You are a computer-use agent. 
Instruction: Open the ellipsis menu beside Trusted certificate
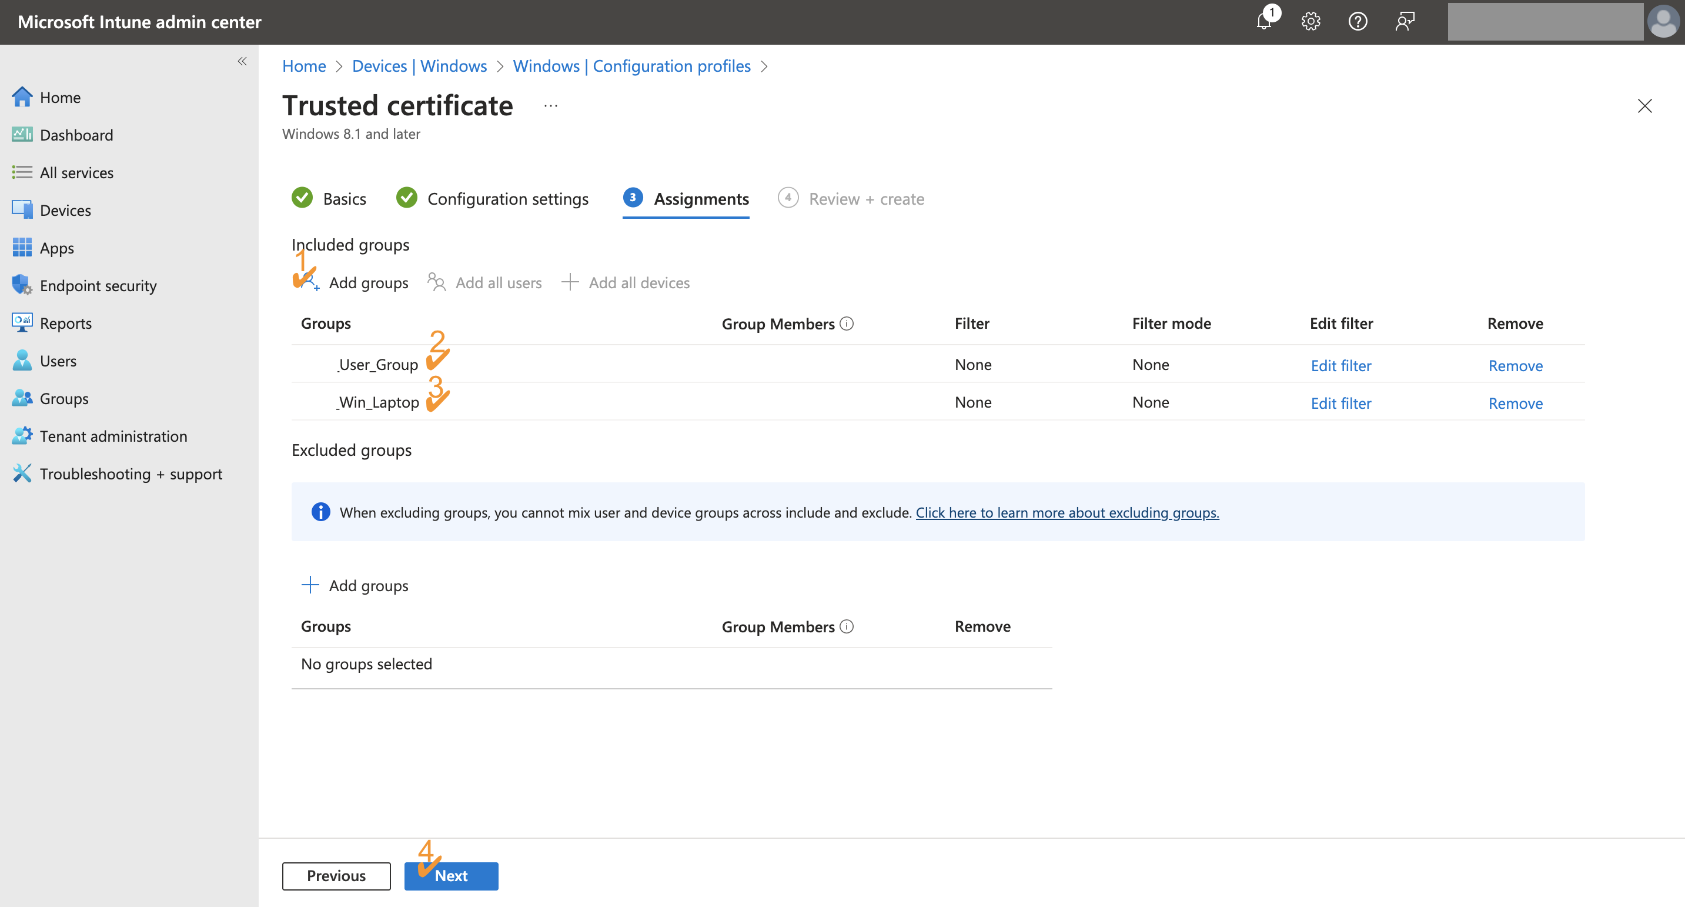pos(550,105)
